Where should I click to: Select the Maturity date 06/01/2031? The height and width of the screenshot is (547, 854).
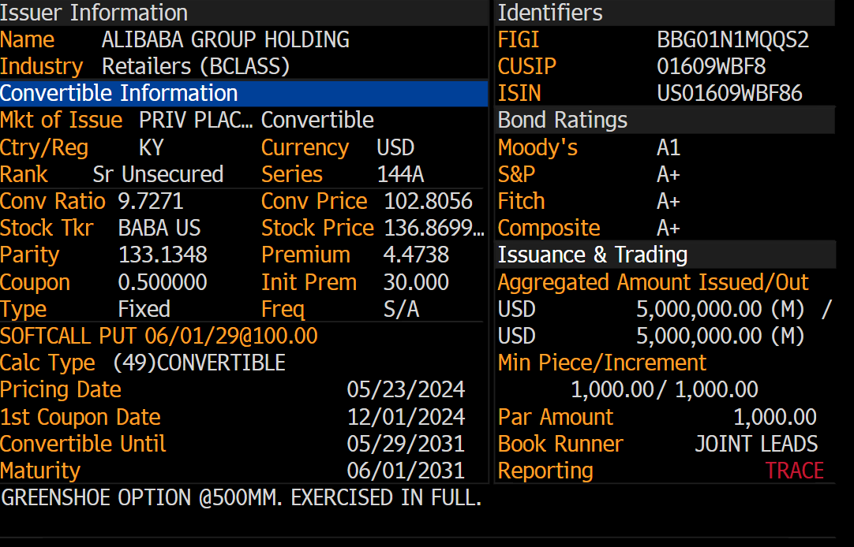pyautogui.click(x=406, y=471)
